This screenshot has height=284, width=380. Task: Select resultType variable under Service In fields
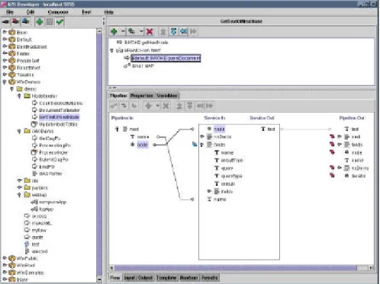click(x=232, y=160)
